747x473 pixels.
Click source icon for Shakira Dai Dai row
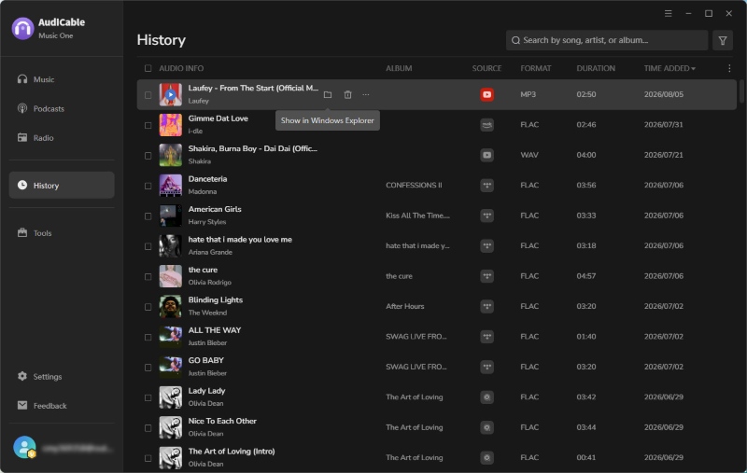(x=486, y=155)
